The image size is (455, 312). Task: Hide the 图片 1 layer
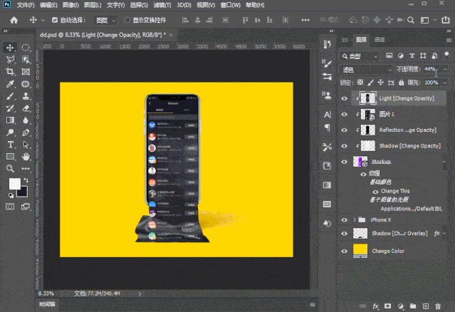344,115
